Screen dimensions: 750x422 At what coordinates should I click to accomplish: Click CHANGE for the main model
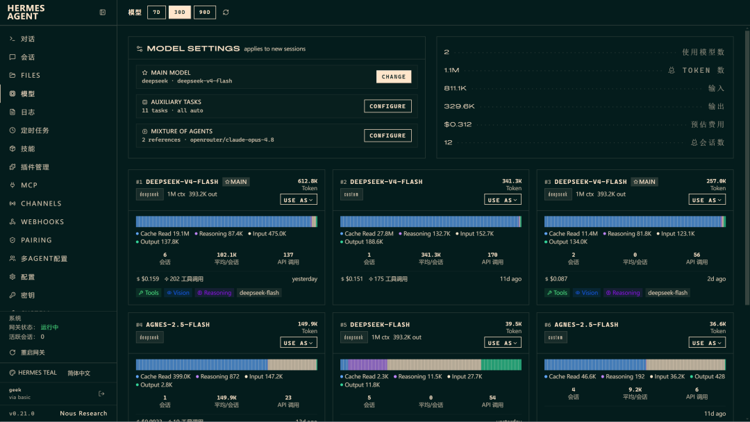(x=394, y=76)
